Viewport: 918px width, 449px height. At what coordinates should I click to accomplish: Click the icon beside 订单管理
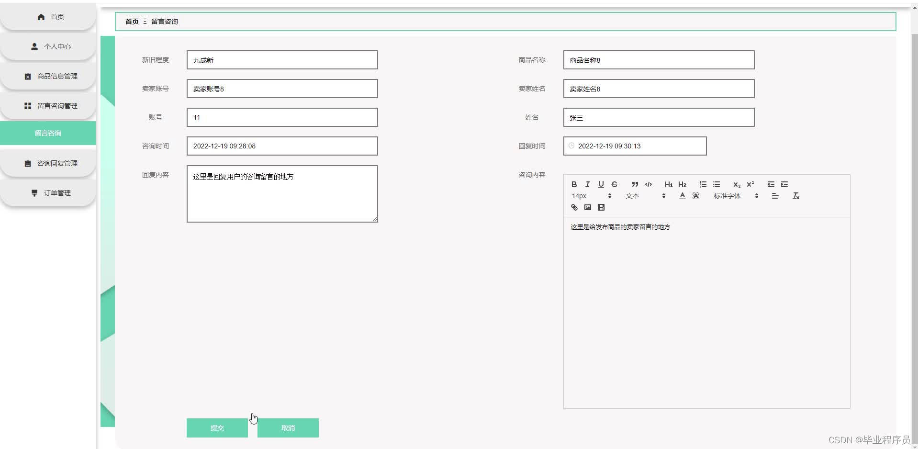click(34, 193)
